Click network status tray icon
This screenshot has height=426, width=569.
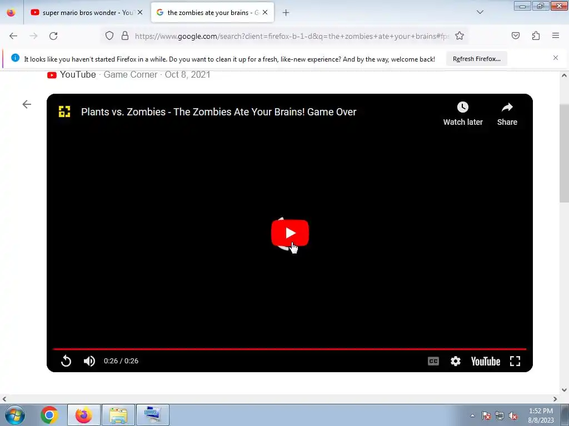500,416
